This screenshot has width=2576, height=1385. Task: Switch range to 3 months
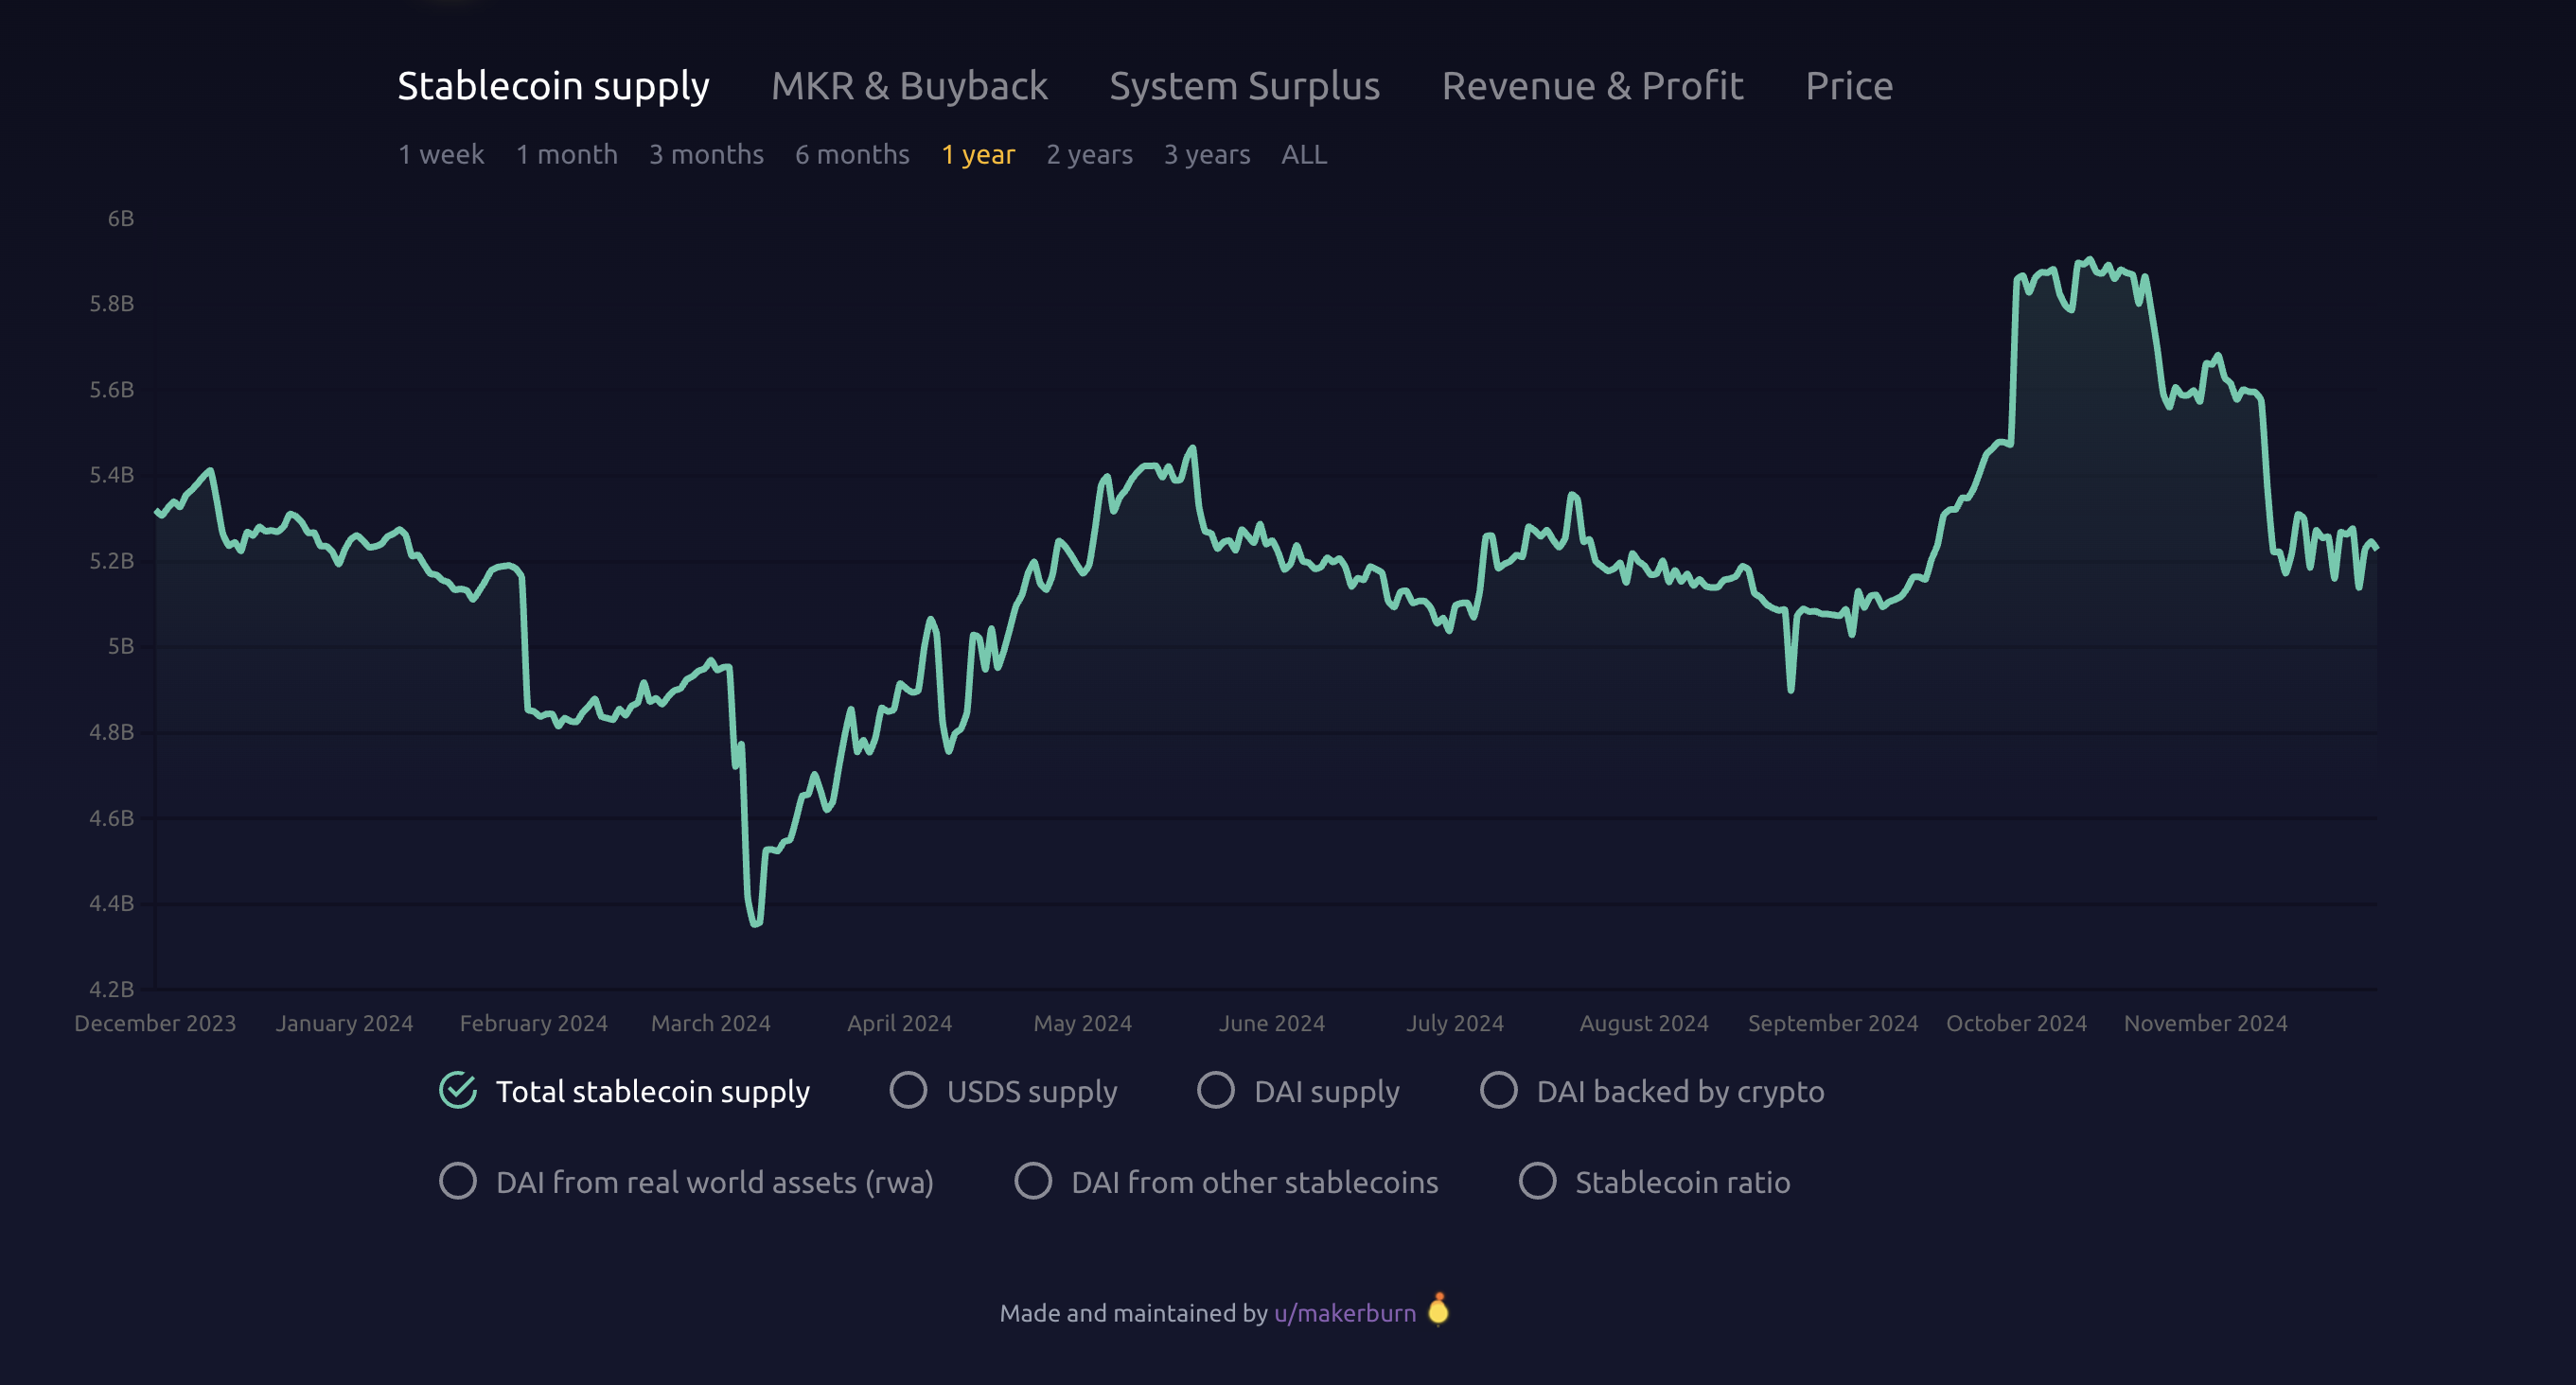[x=706, y=155]
